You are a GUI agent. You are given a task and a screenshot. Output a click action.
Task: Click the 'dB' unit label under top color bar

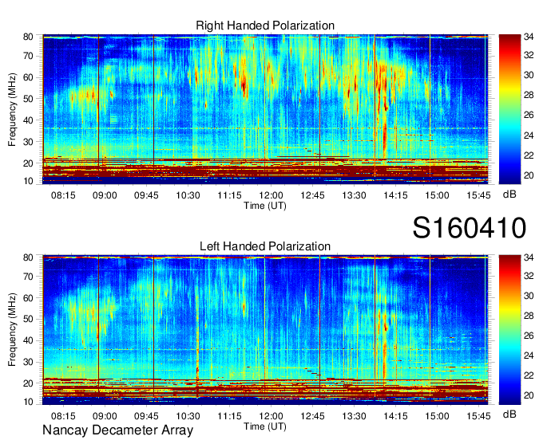click(x=509, y=194)
